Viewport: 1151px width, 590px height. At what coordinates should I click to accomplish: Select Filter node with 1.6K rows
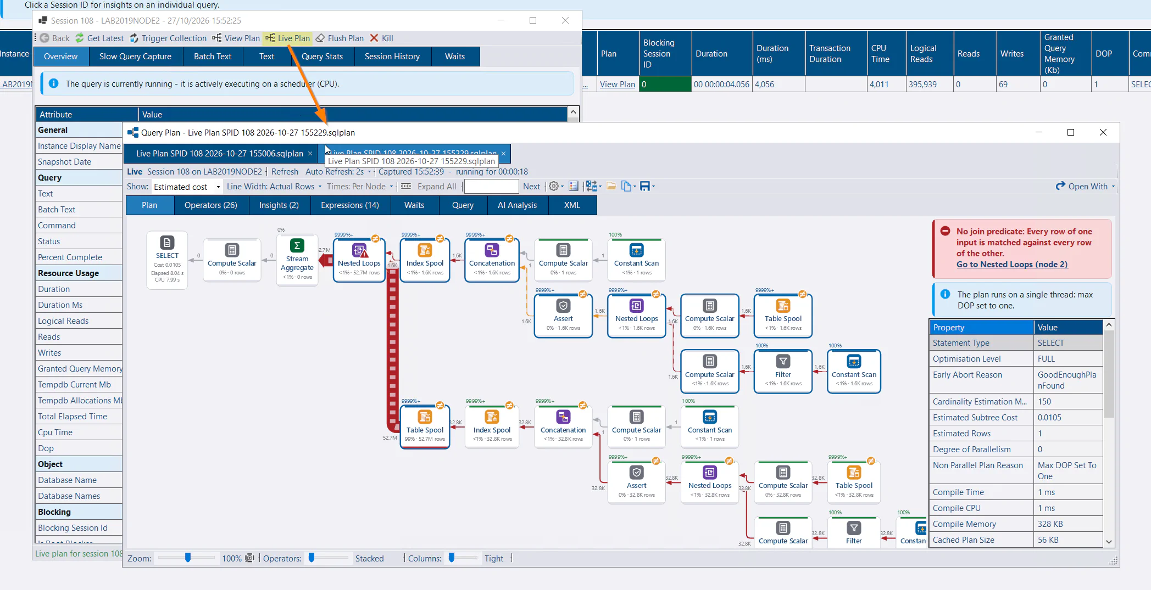(783, 372)
